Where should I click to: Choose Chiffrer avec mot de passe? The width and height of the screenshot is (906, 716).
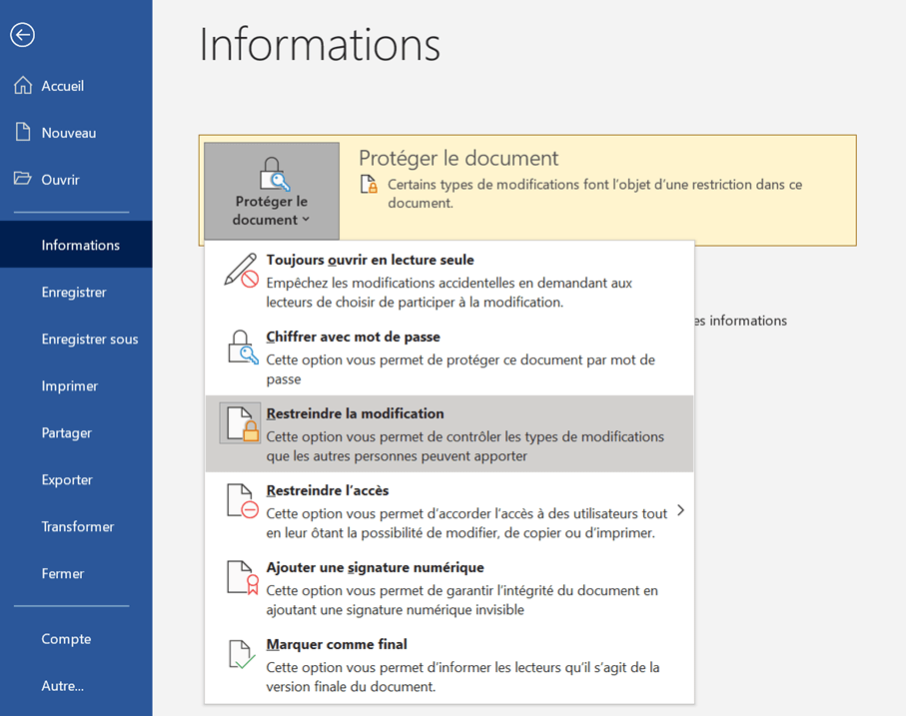click(450, 357)
